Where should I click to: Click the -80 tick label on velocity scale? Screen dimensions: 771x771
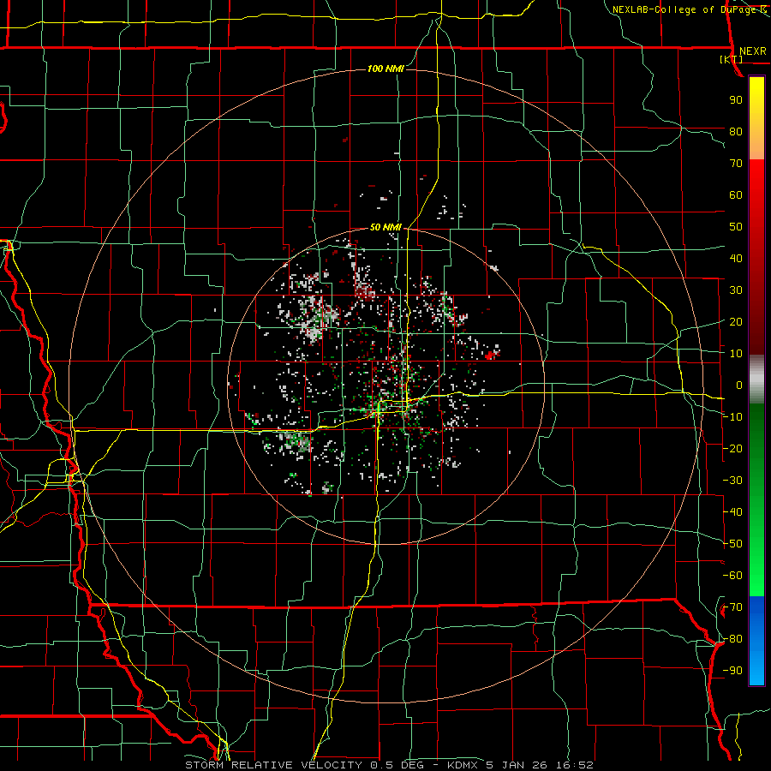coord(732,639)
